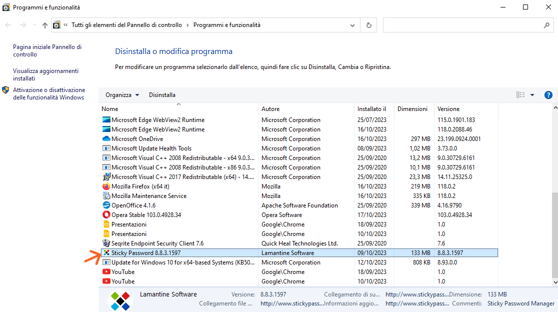The height and width of the screenshot is (312, 558).
Task: Click the Microsoft Visual C++ 2017 Redistributable icon
Action: tap(106, 177)
